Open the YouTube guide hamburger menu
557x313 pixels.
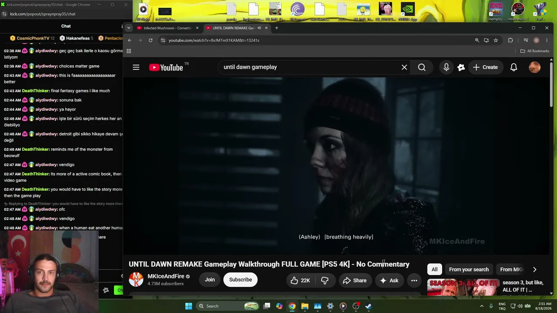136,67
